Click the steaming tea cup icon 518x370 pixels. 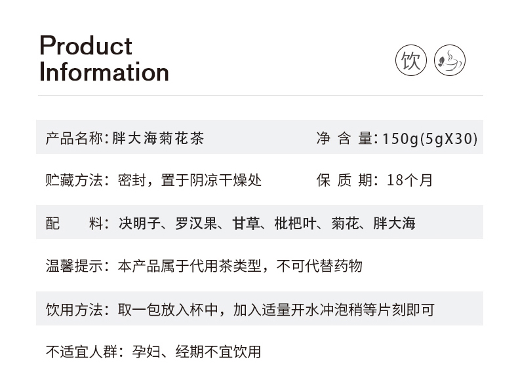450,61
